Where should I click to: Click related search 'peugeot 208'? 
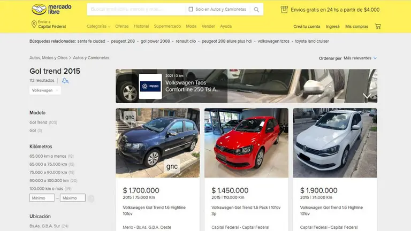[x=123, y=41]
